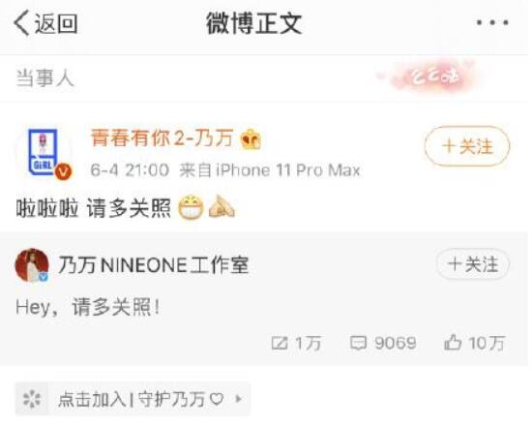Open 乃万NINEONE工作室 profile name link

coord(154,265)
